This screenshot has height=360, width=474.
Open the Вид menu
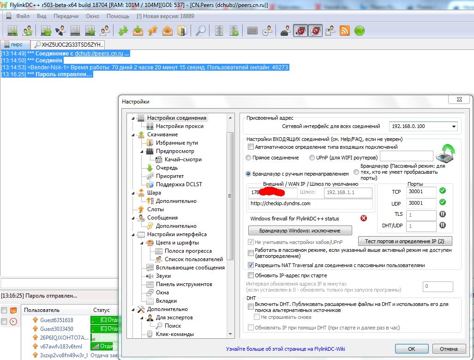[42, 16]
